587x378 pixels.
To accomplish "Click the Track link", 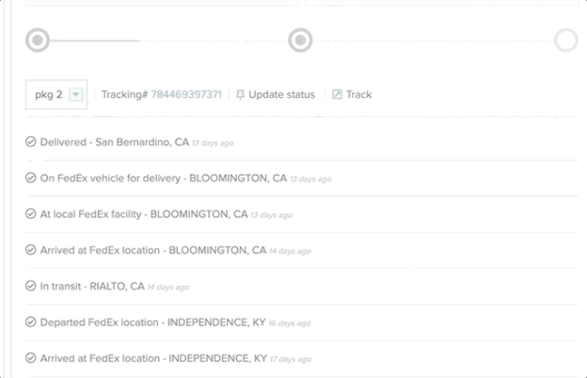I will point(352,94).
